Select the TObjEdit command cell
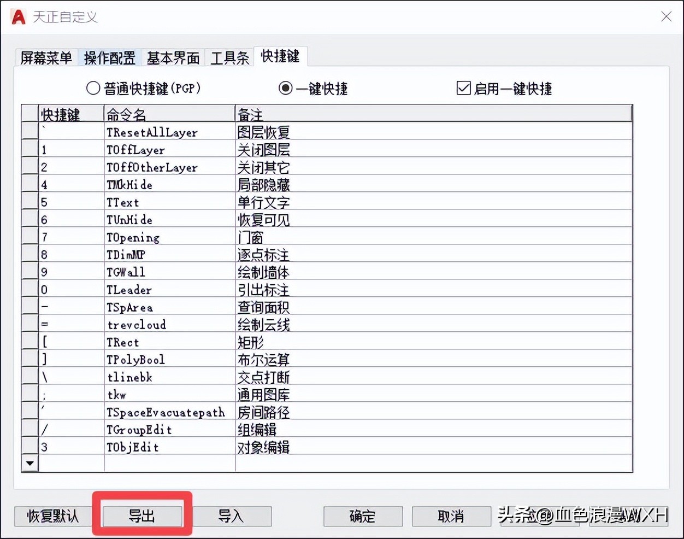The width and height of the screenshot is (684, 539). (x=169, y=447)
